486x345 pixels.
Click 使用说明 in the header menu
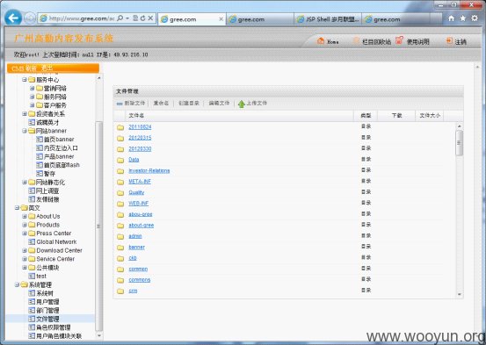tap(417, 41)
